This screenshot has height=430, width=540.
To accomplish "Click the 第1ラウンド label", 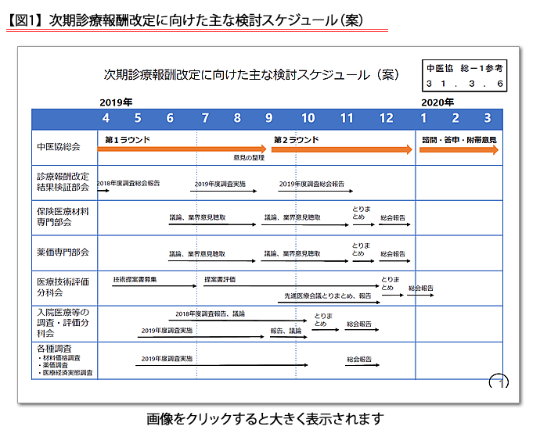I will 128,140.
